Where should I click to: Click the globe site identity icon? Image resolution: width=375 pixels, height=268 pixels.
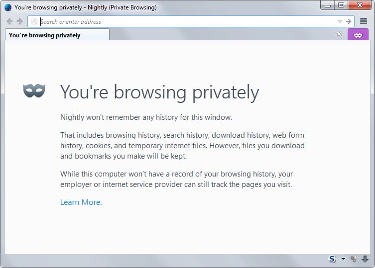(34, 21)
